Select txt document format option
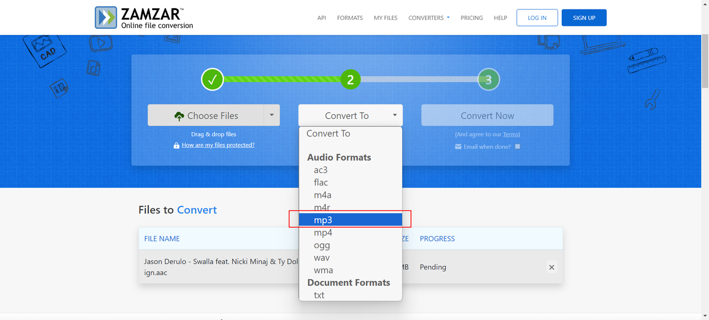 (351, 295)
